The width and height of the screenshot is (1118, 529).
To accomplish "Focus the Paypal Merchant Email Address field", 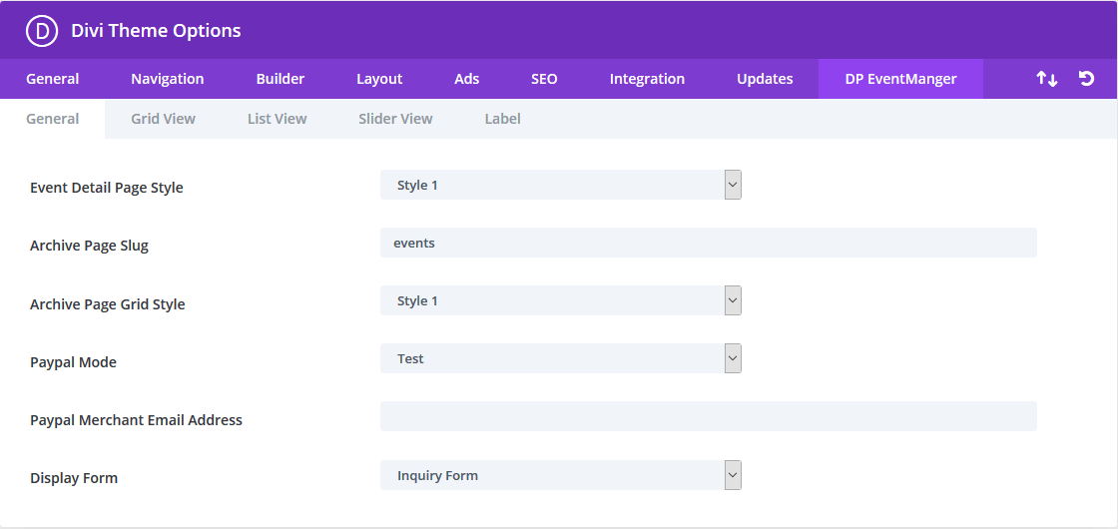I will [x=708, y=416].
